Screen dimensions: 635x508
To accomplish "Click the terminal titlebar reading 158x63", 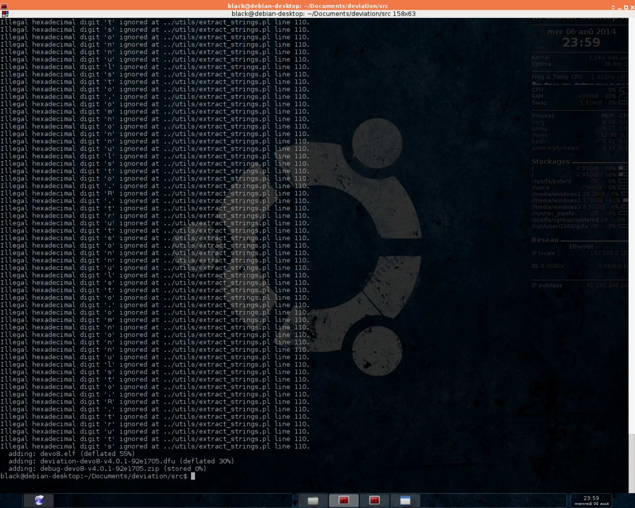I will click(x=323, y=14).
